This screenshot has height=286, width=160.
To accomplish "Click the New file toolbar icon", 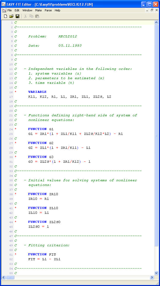I will pos(5,16).
